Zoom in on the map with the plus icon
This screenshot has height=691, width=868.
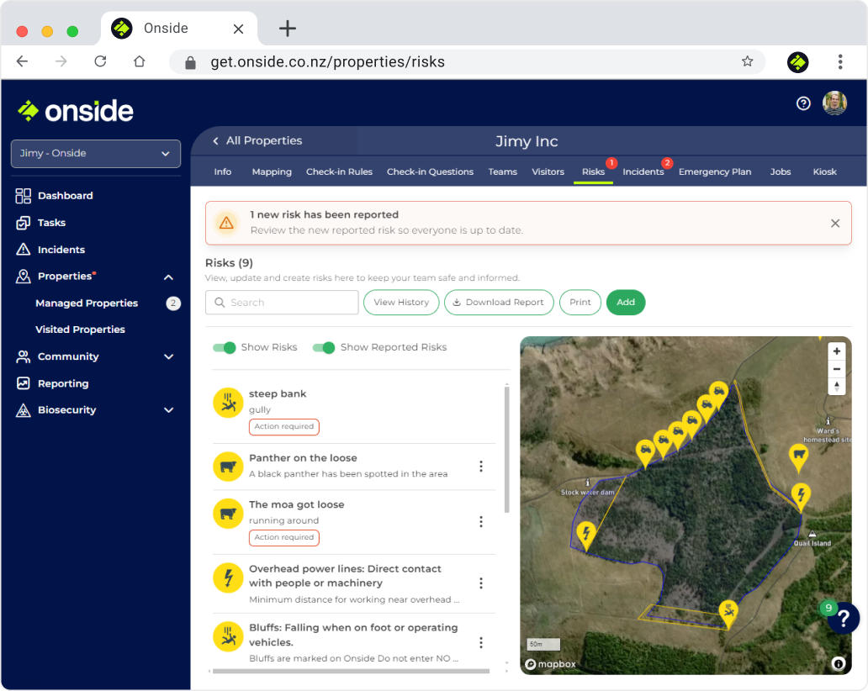[837, 351]
